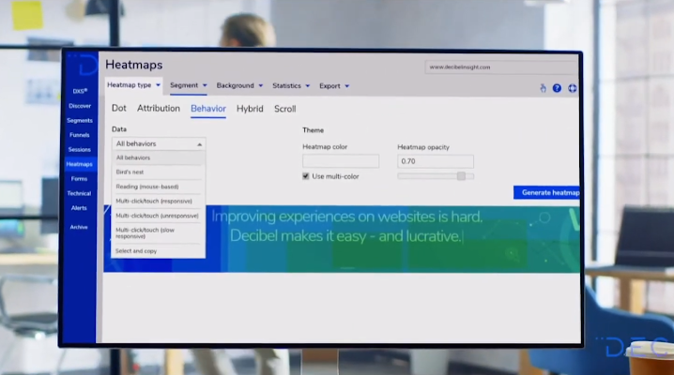Select the Behavior tab
The width and height of the screenshot is (674, 375).
click(208, 109)
